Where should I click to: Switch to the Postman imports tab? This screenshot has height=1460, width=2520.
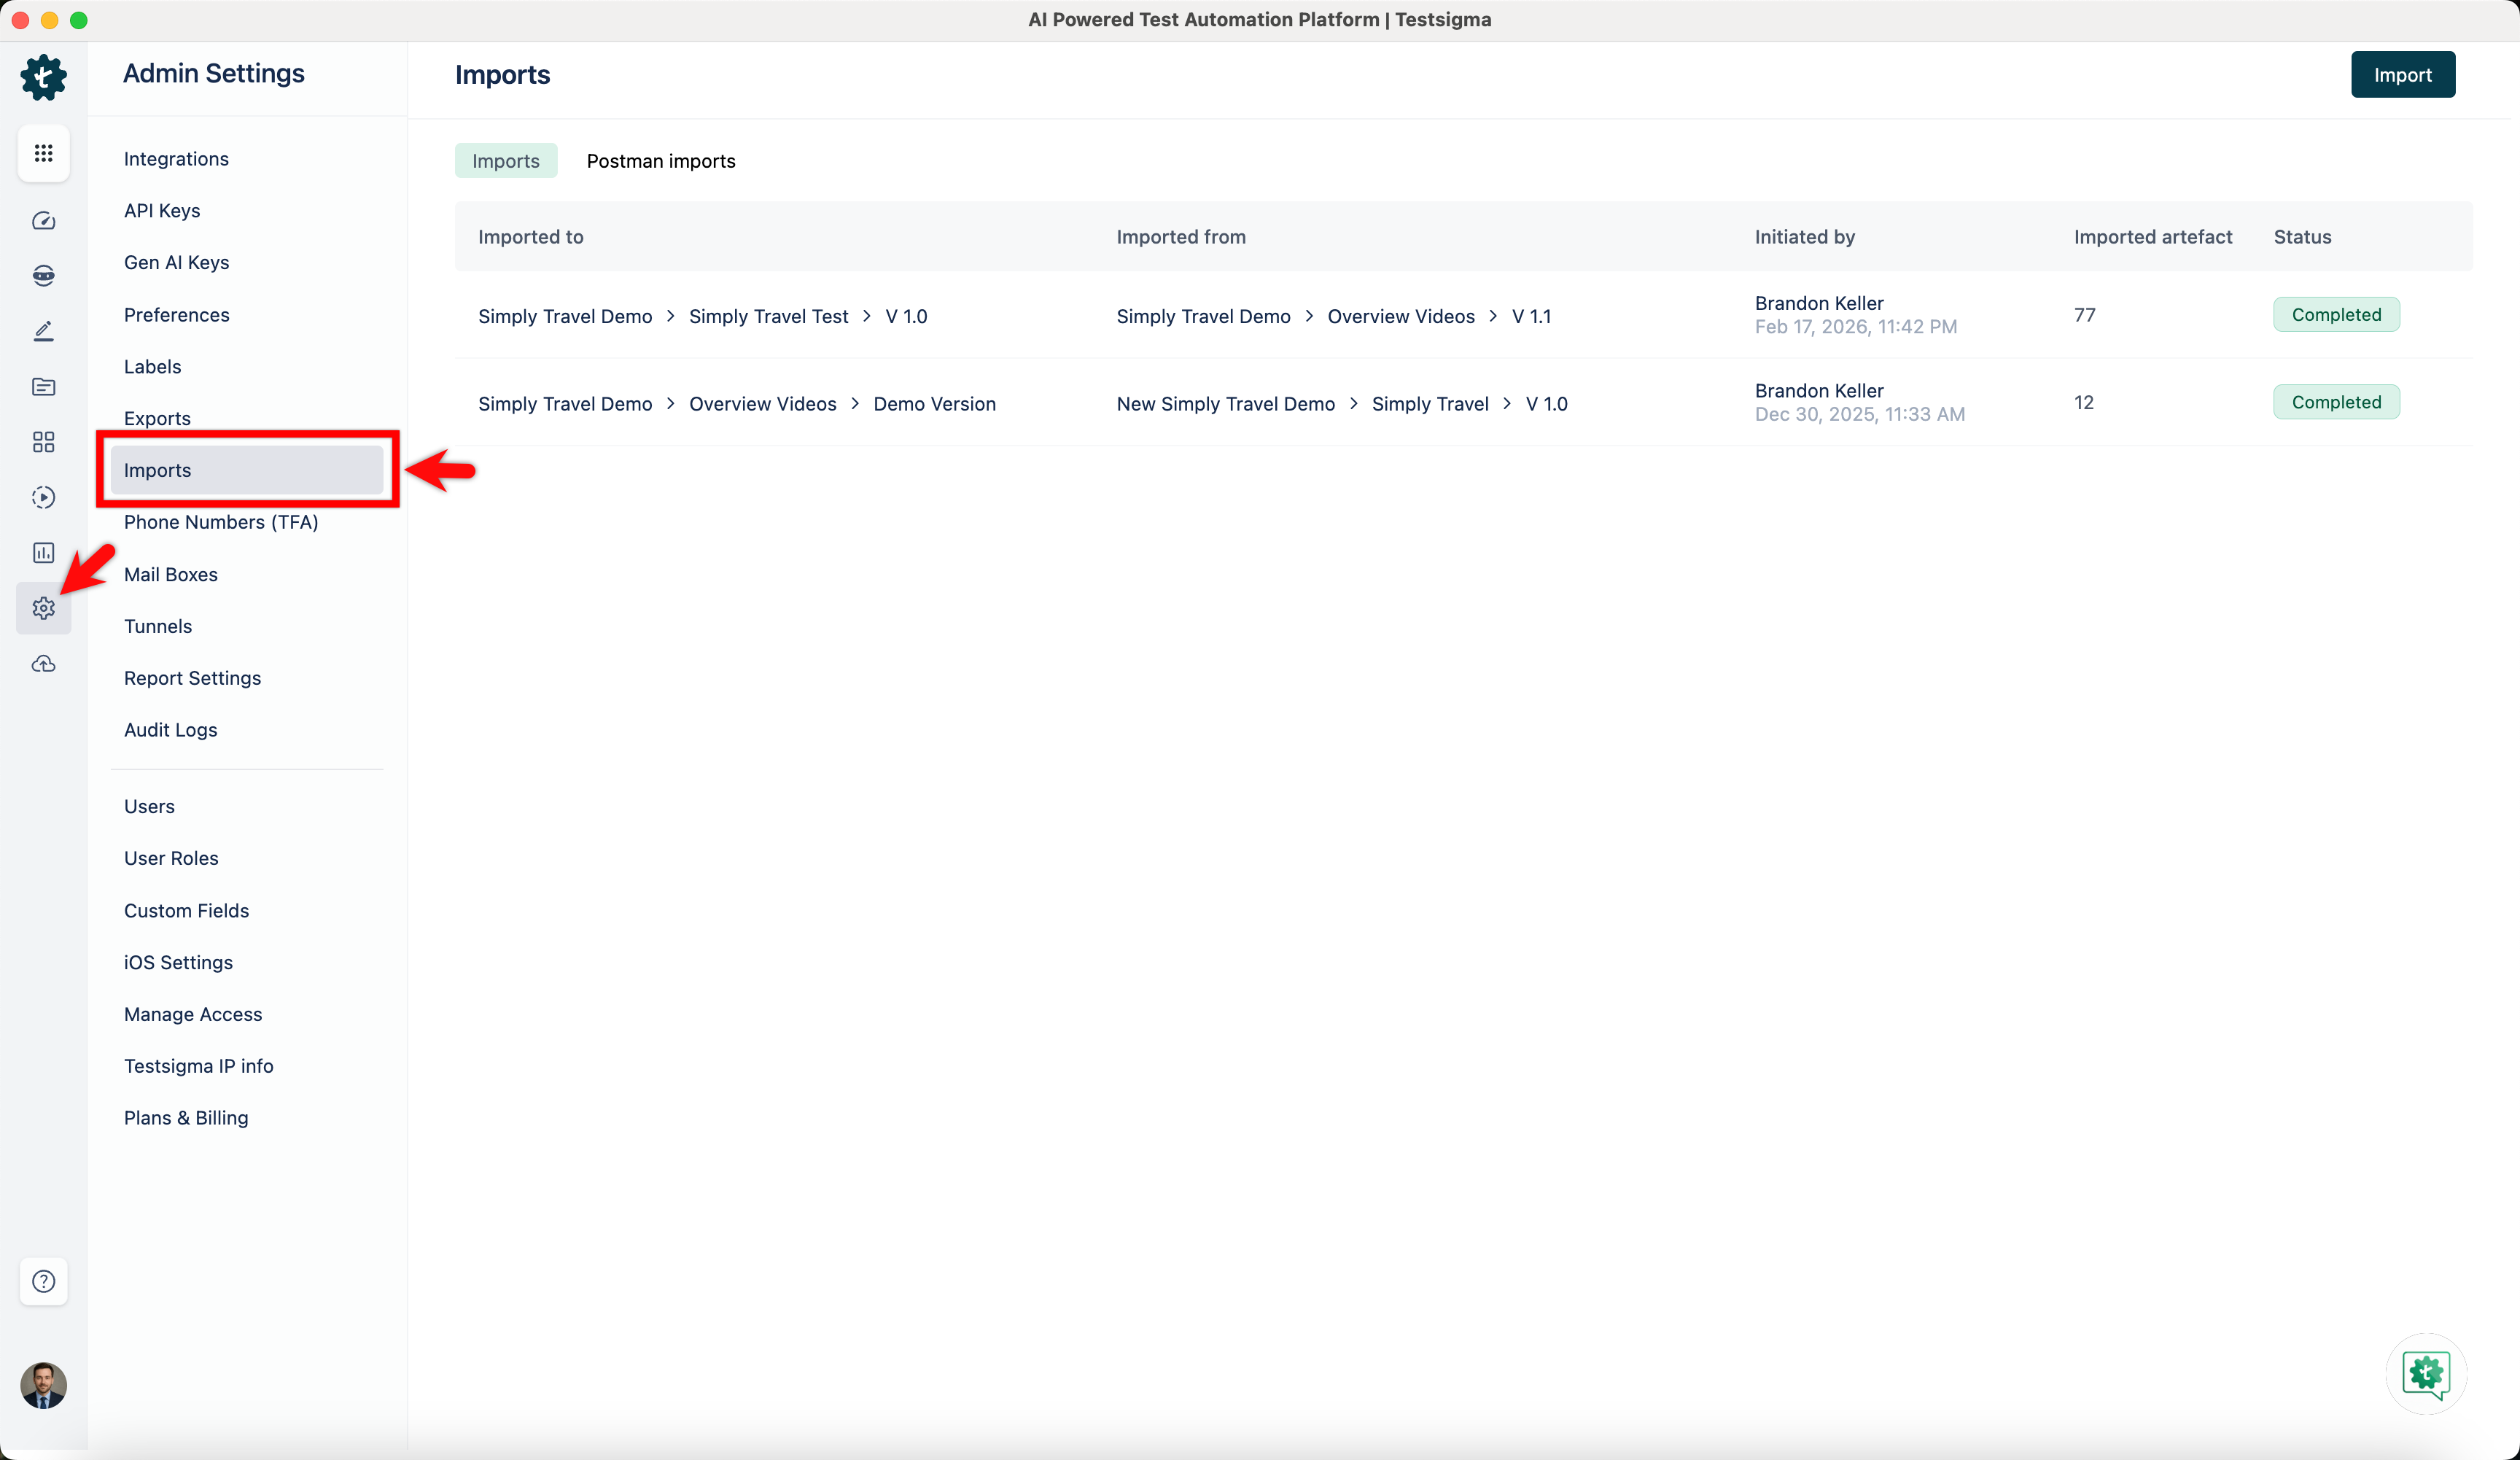[660, 161]
